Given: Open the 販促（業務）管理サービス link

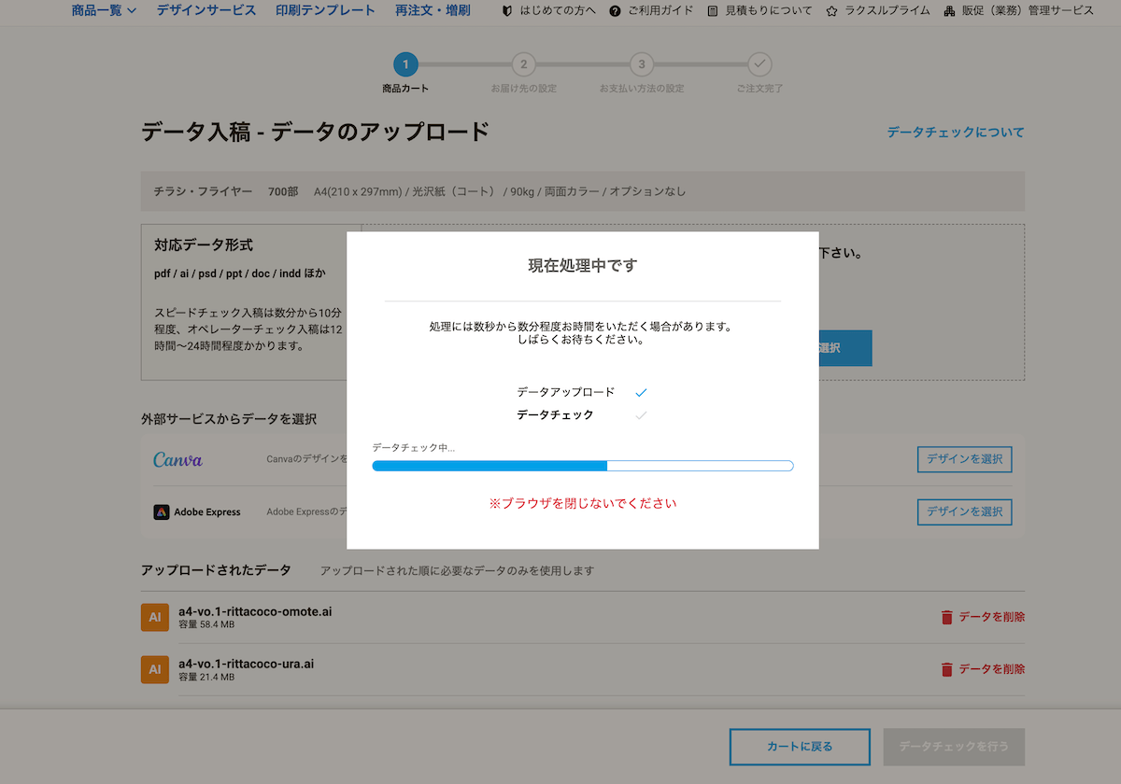Looking at the screenshot, I should [x=1028, y=11].
